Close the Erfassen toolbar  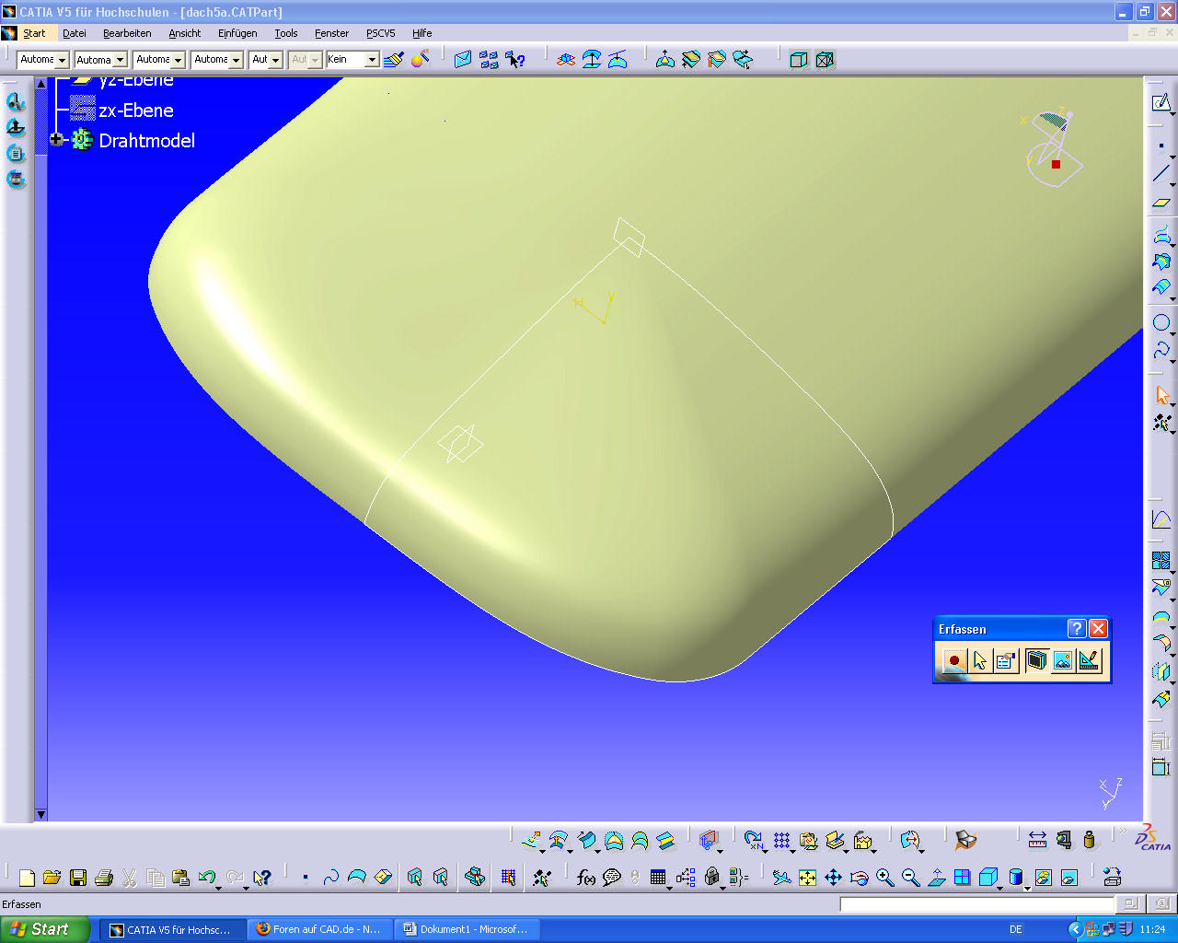(1098, 628)
